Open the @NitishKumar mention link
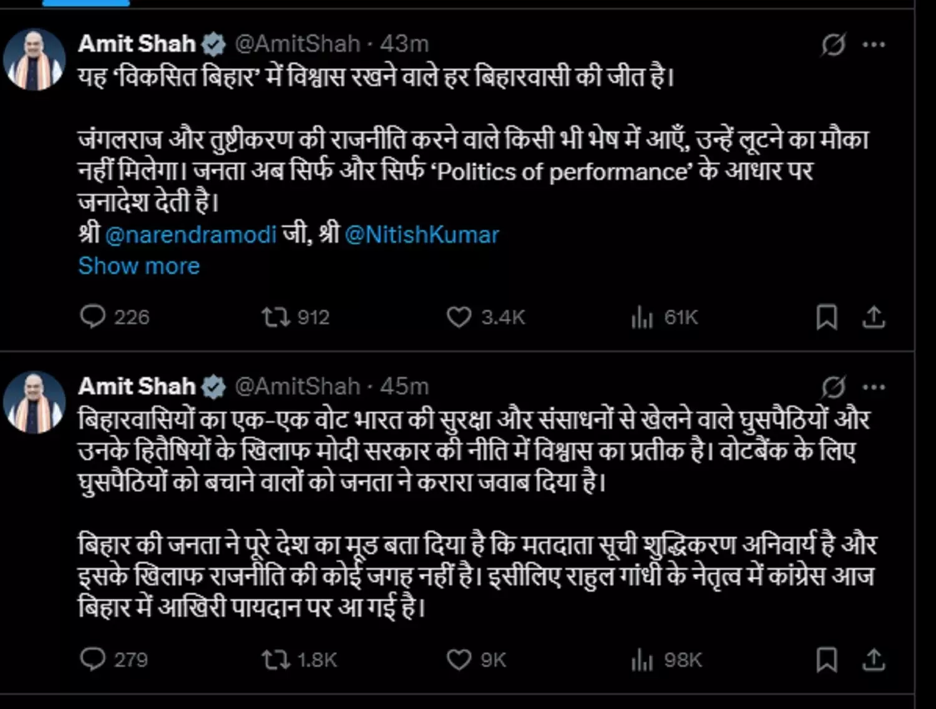 (422, 235)
